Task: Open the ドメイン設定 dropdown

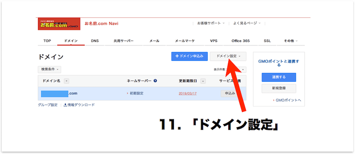Action: (228, 56)
